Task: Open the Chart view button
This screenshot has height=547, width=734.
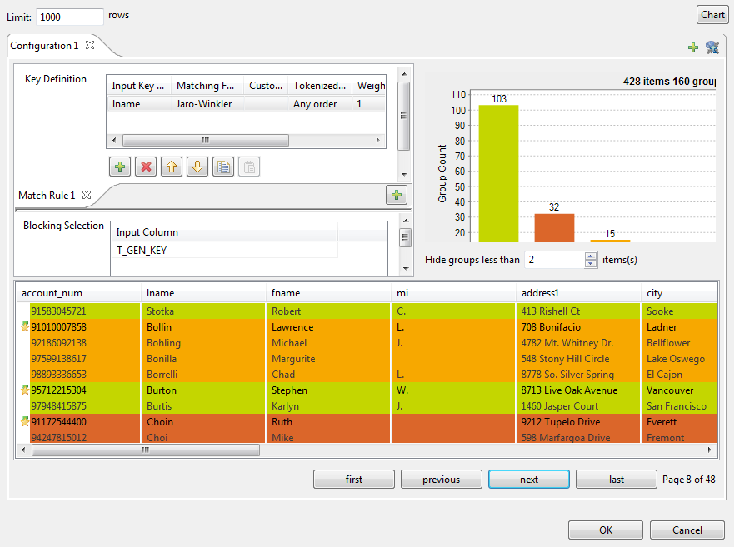Action: (x=712, y=15)
